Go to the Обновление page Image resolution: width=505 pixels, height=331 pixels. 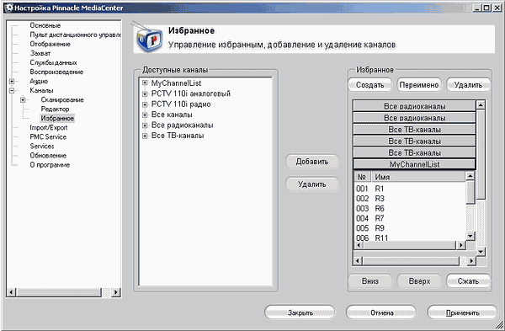click(x=48, y=156)
